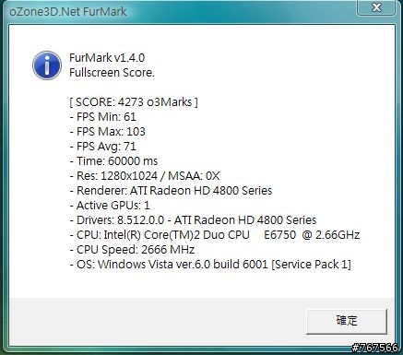403x355 pixels.
Task: Click the 'FPS Max: 103' line
Action: pos(107,132)
